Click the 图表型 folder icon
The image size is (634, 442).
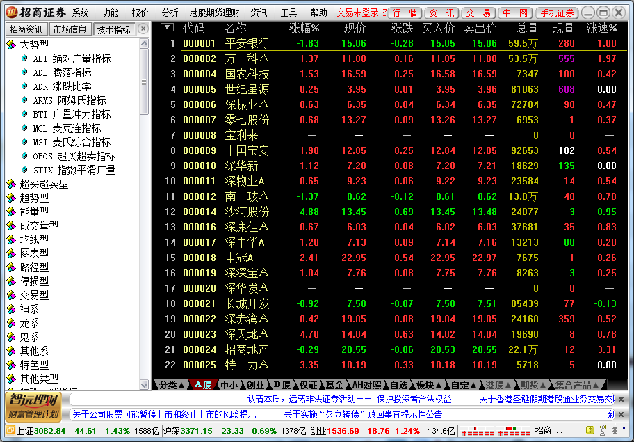pyautogui.click(x=11, y=254)
